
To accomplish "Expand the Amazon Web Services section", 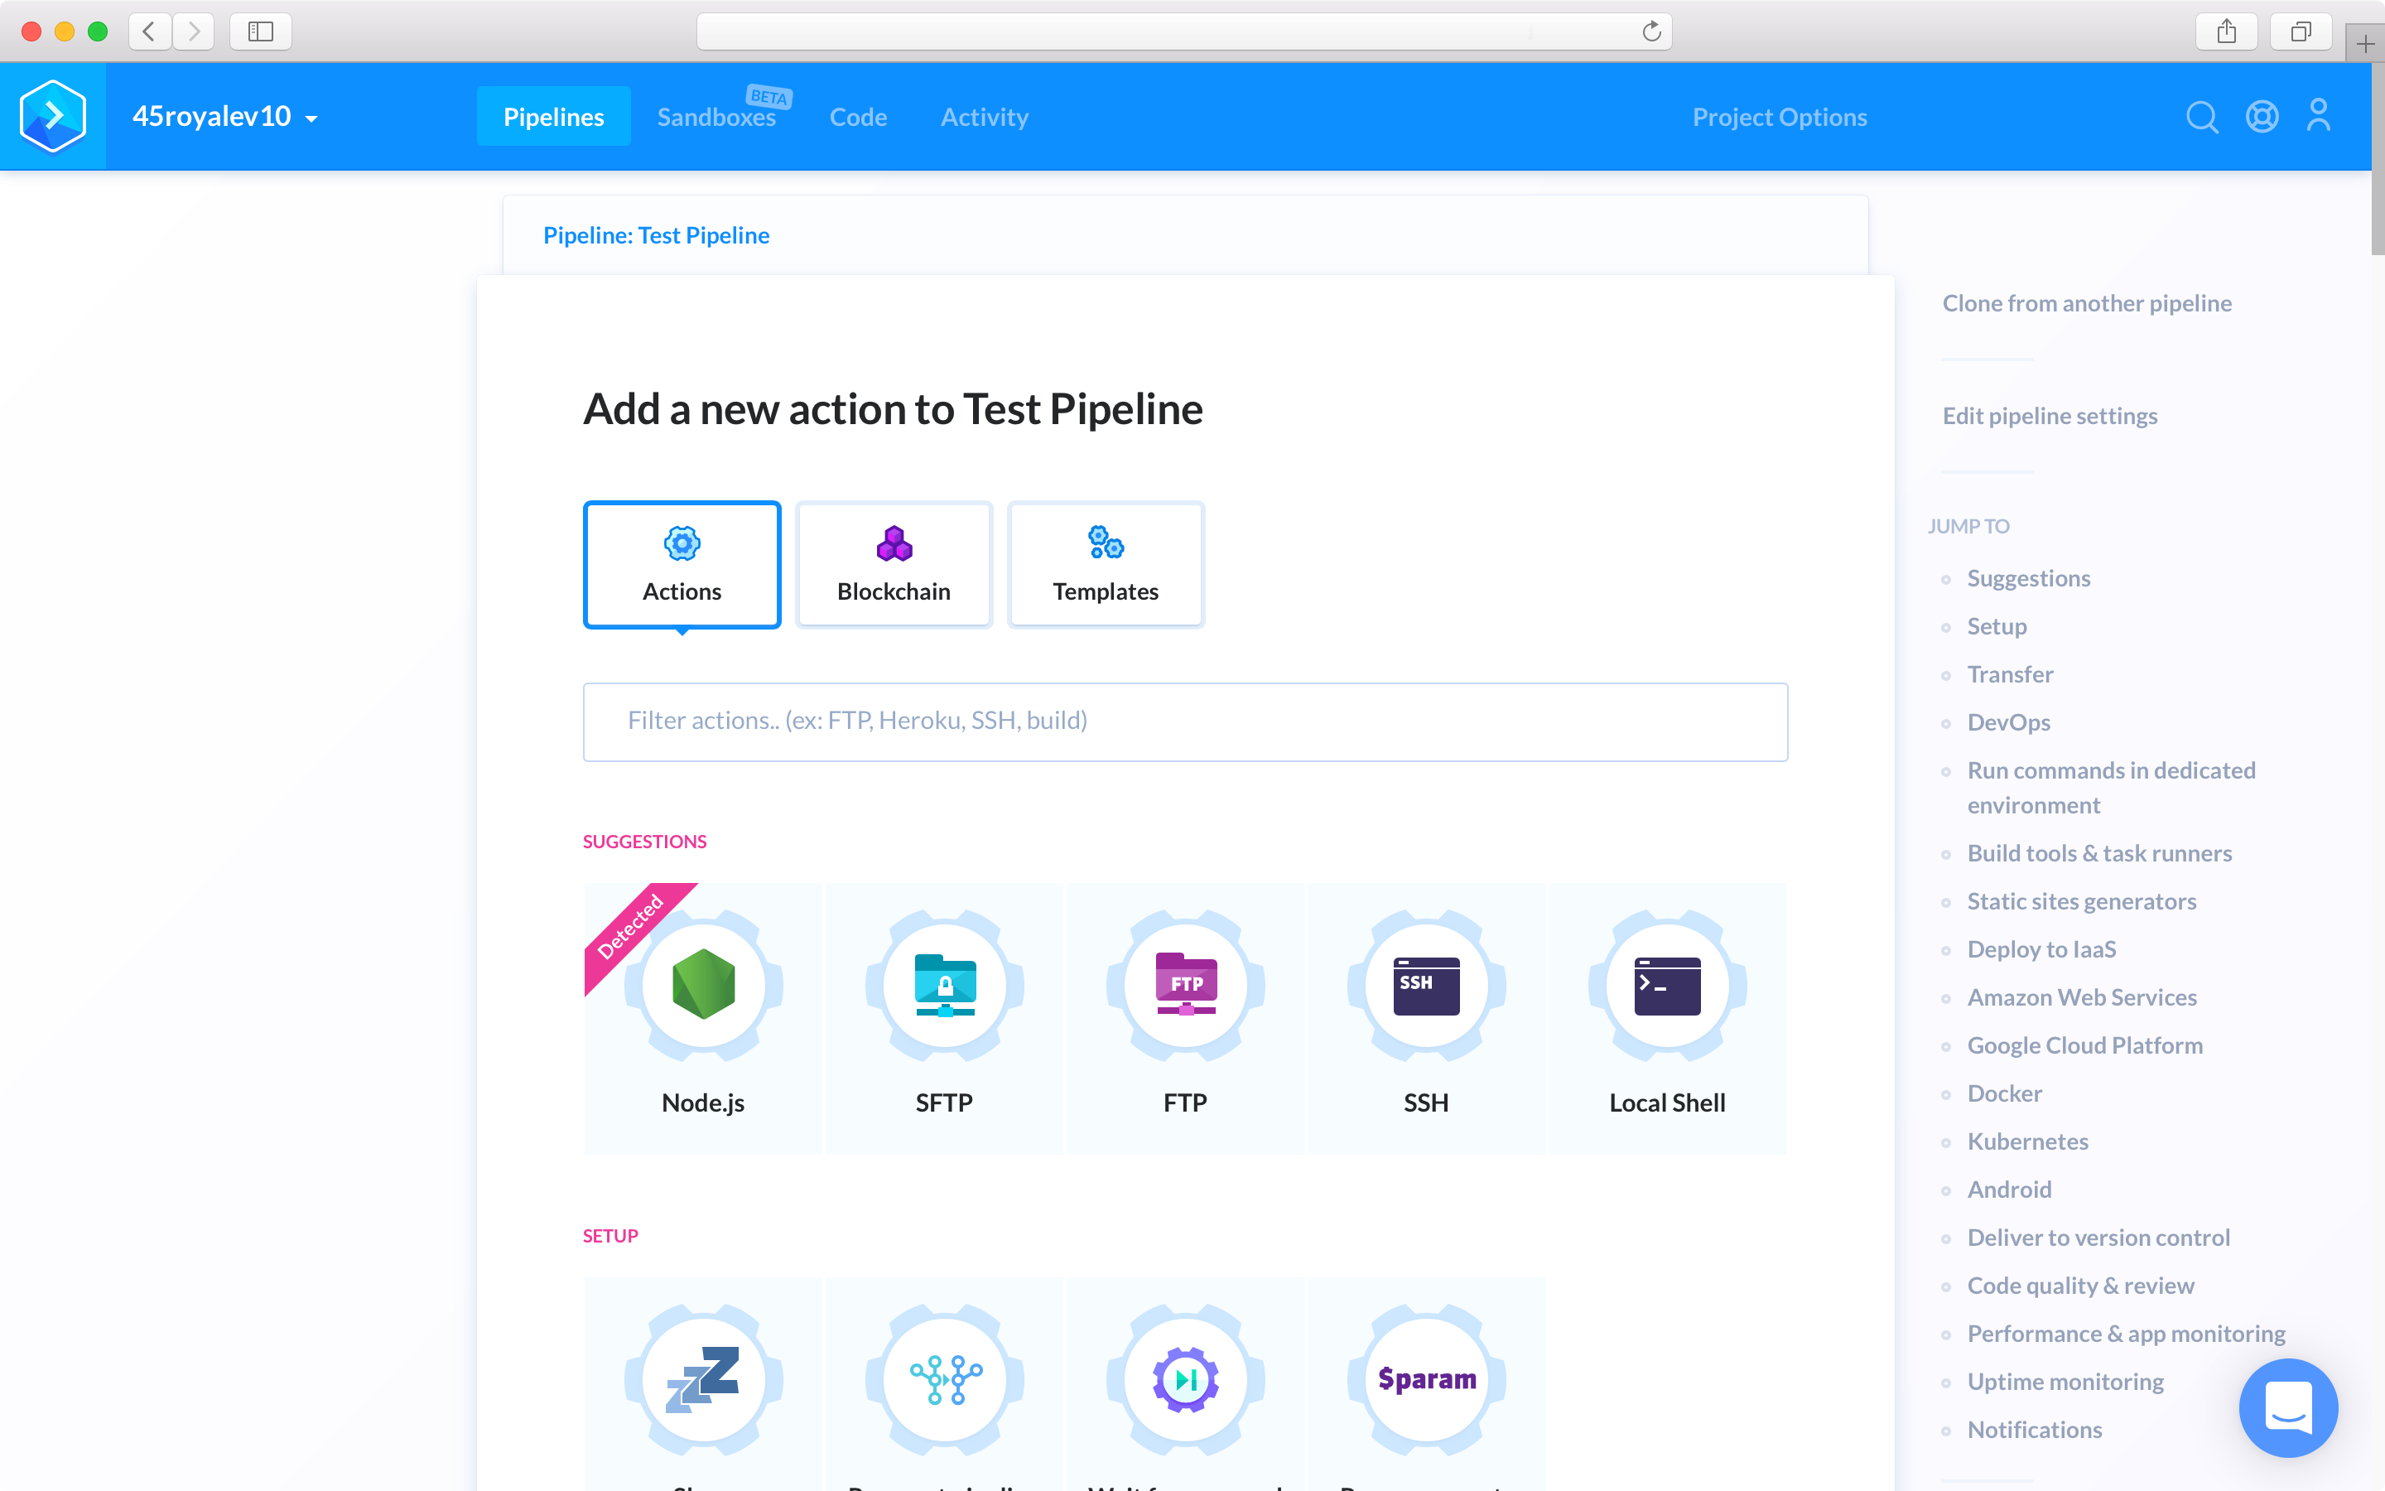I will (x=2081, y=995).
